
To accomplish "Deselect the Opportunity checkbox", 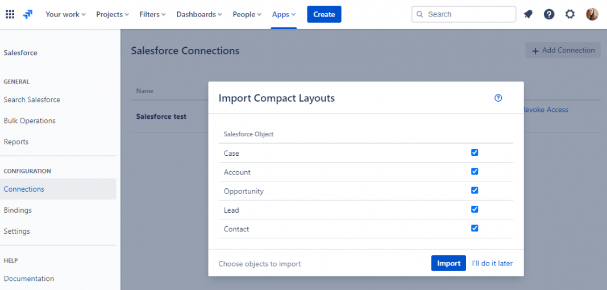I will [475, 190].
